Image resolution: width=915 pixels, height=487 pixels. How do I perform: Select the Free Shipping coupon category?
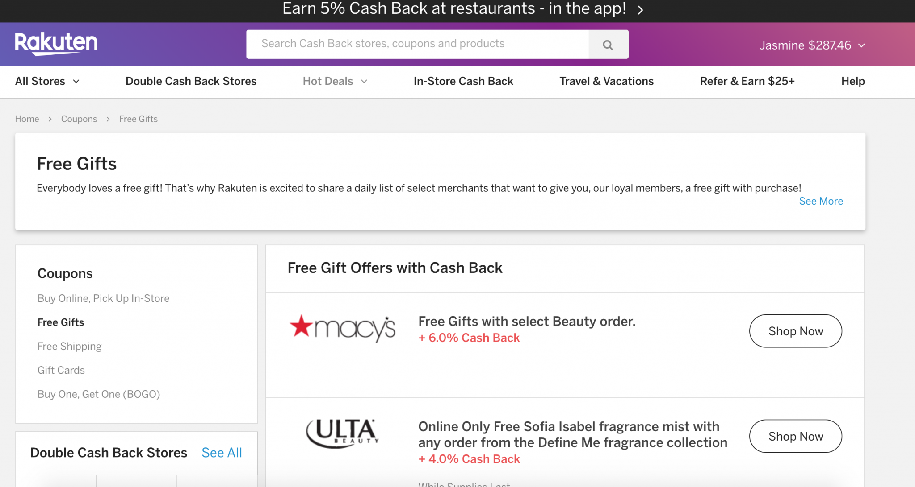click(70, 346)
